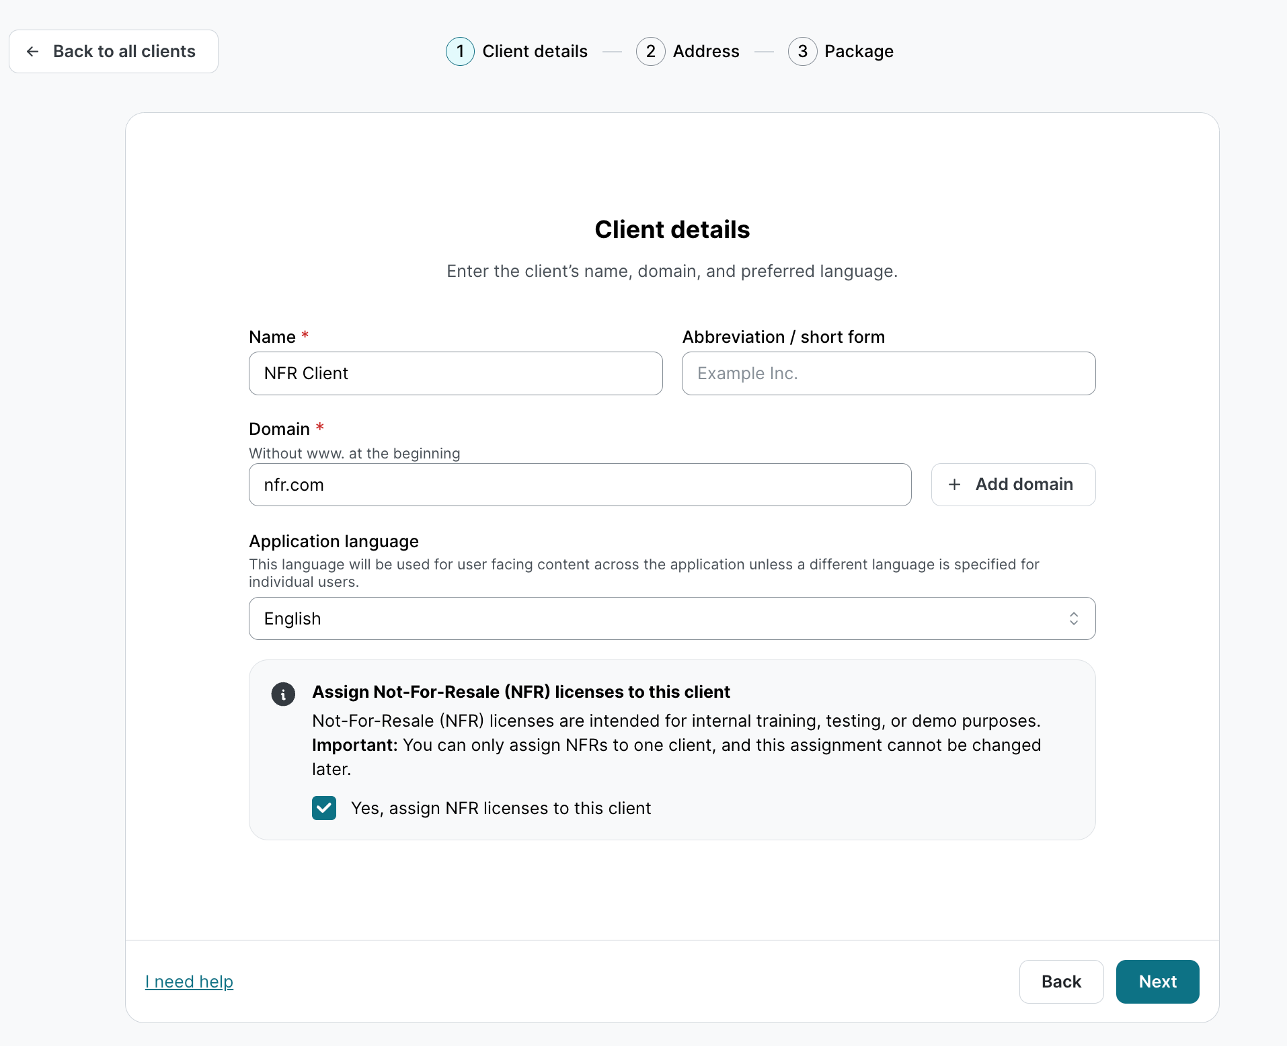Click into the Abbreviation / short form field

pyautogui.click(x=888, y=374)
